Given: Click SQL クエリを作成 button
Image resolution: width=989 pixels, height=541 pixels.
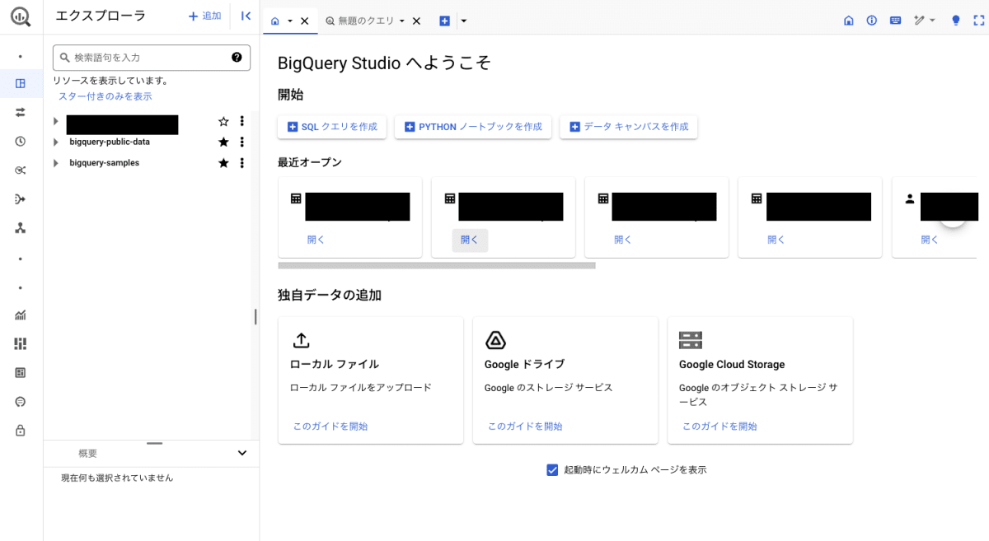Looking at the screenshot, I should click(332, 127).
